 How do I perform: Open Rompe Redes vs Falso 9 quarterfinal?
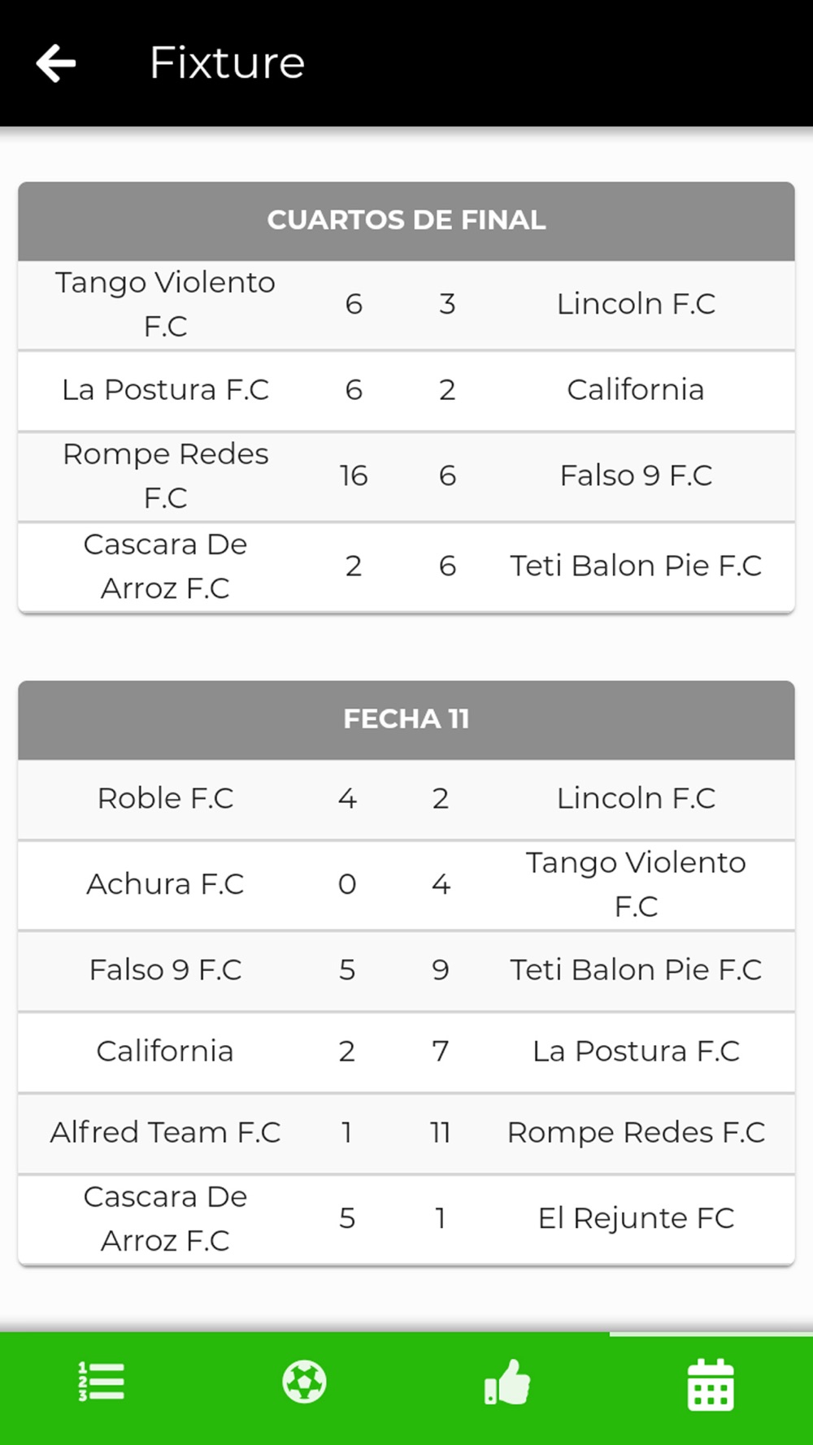[406, 476]
